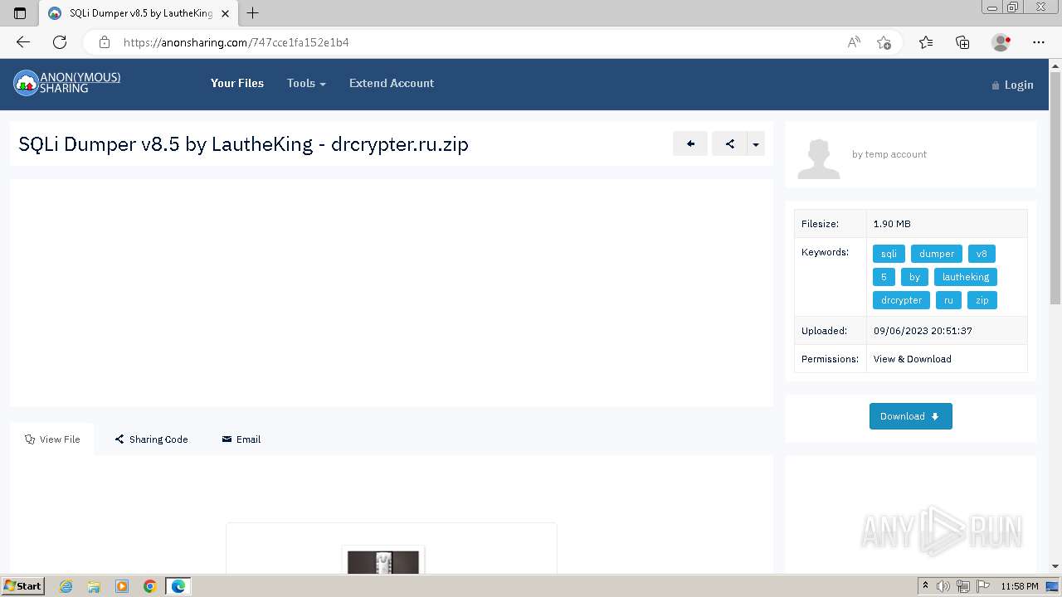Select the v8 keyword tag

(x=982, y=254)
